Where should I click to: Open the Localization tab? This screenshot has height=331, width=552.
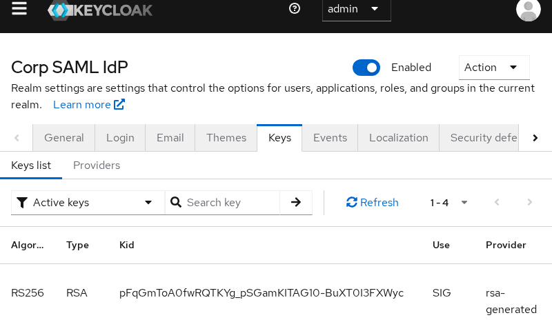click(399, 138)
